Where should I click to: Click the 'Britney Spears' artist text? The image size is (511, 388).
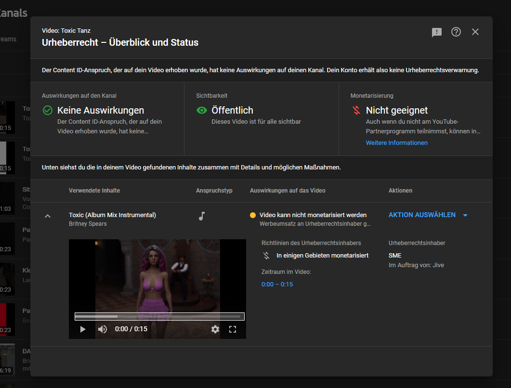88,224
